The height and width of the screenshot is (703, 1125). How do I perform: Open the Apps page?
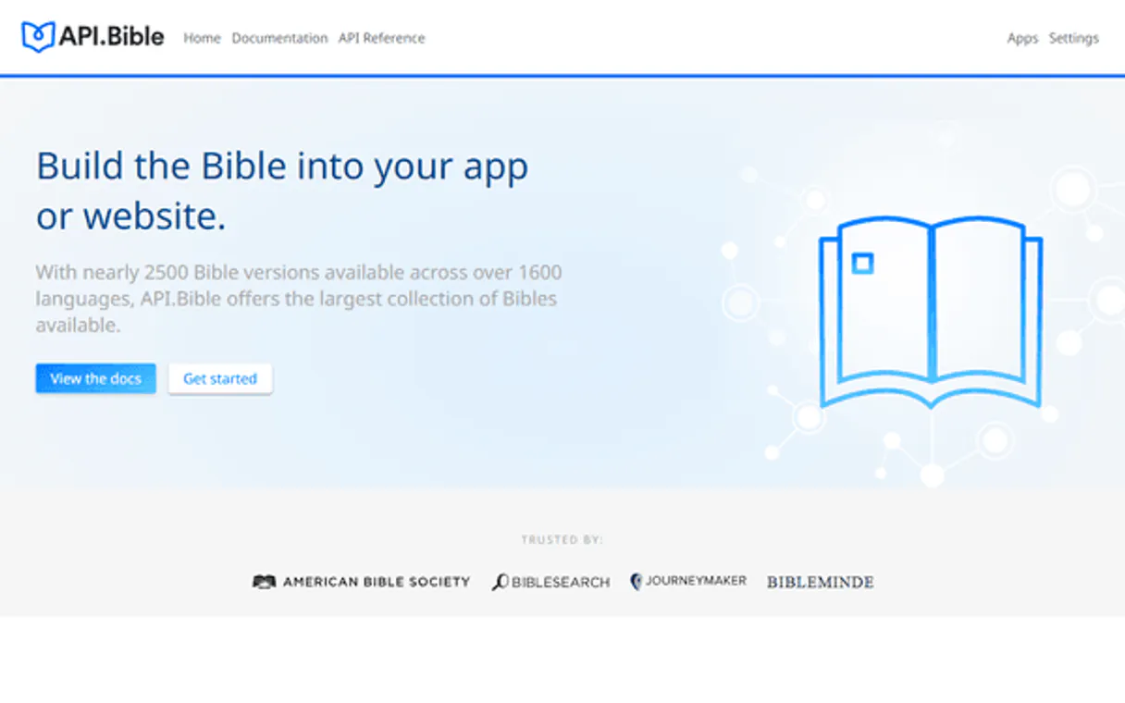[1022, 38]
